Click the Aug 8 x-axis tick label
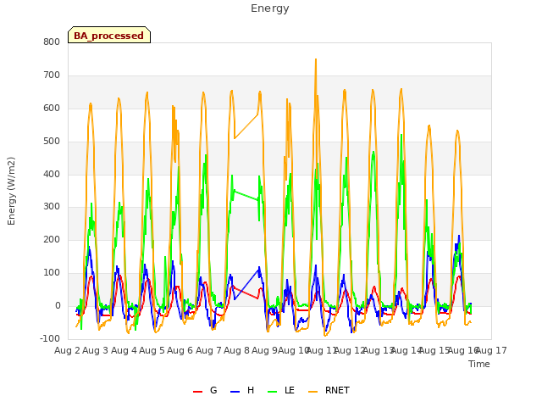This screenshot has height=407, width=542. pos(236,350)
